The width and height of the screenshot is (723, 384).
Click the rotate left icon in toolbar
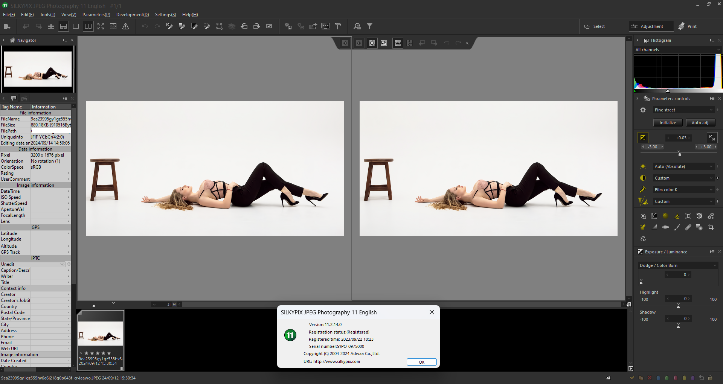pos(244,26)
